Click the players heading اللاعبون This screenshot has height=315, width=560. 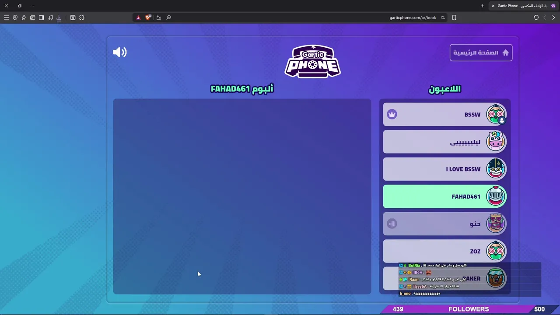[x=444, y=89]
